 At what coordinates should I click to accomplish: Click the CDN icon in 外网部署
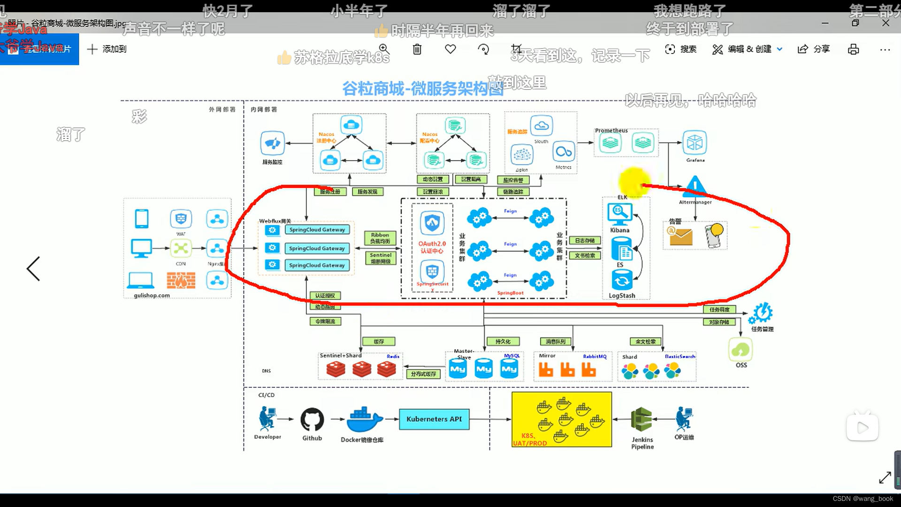tap(181, 248)
